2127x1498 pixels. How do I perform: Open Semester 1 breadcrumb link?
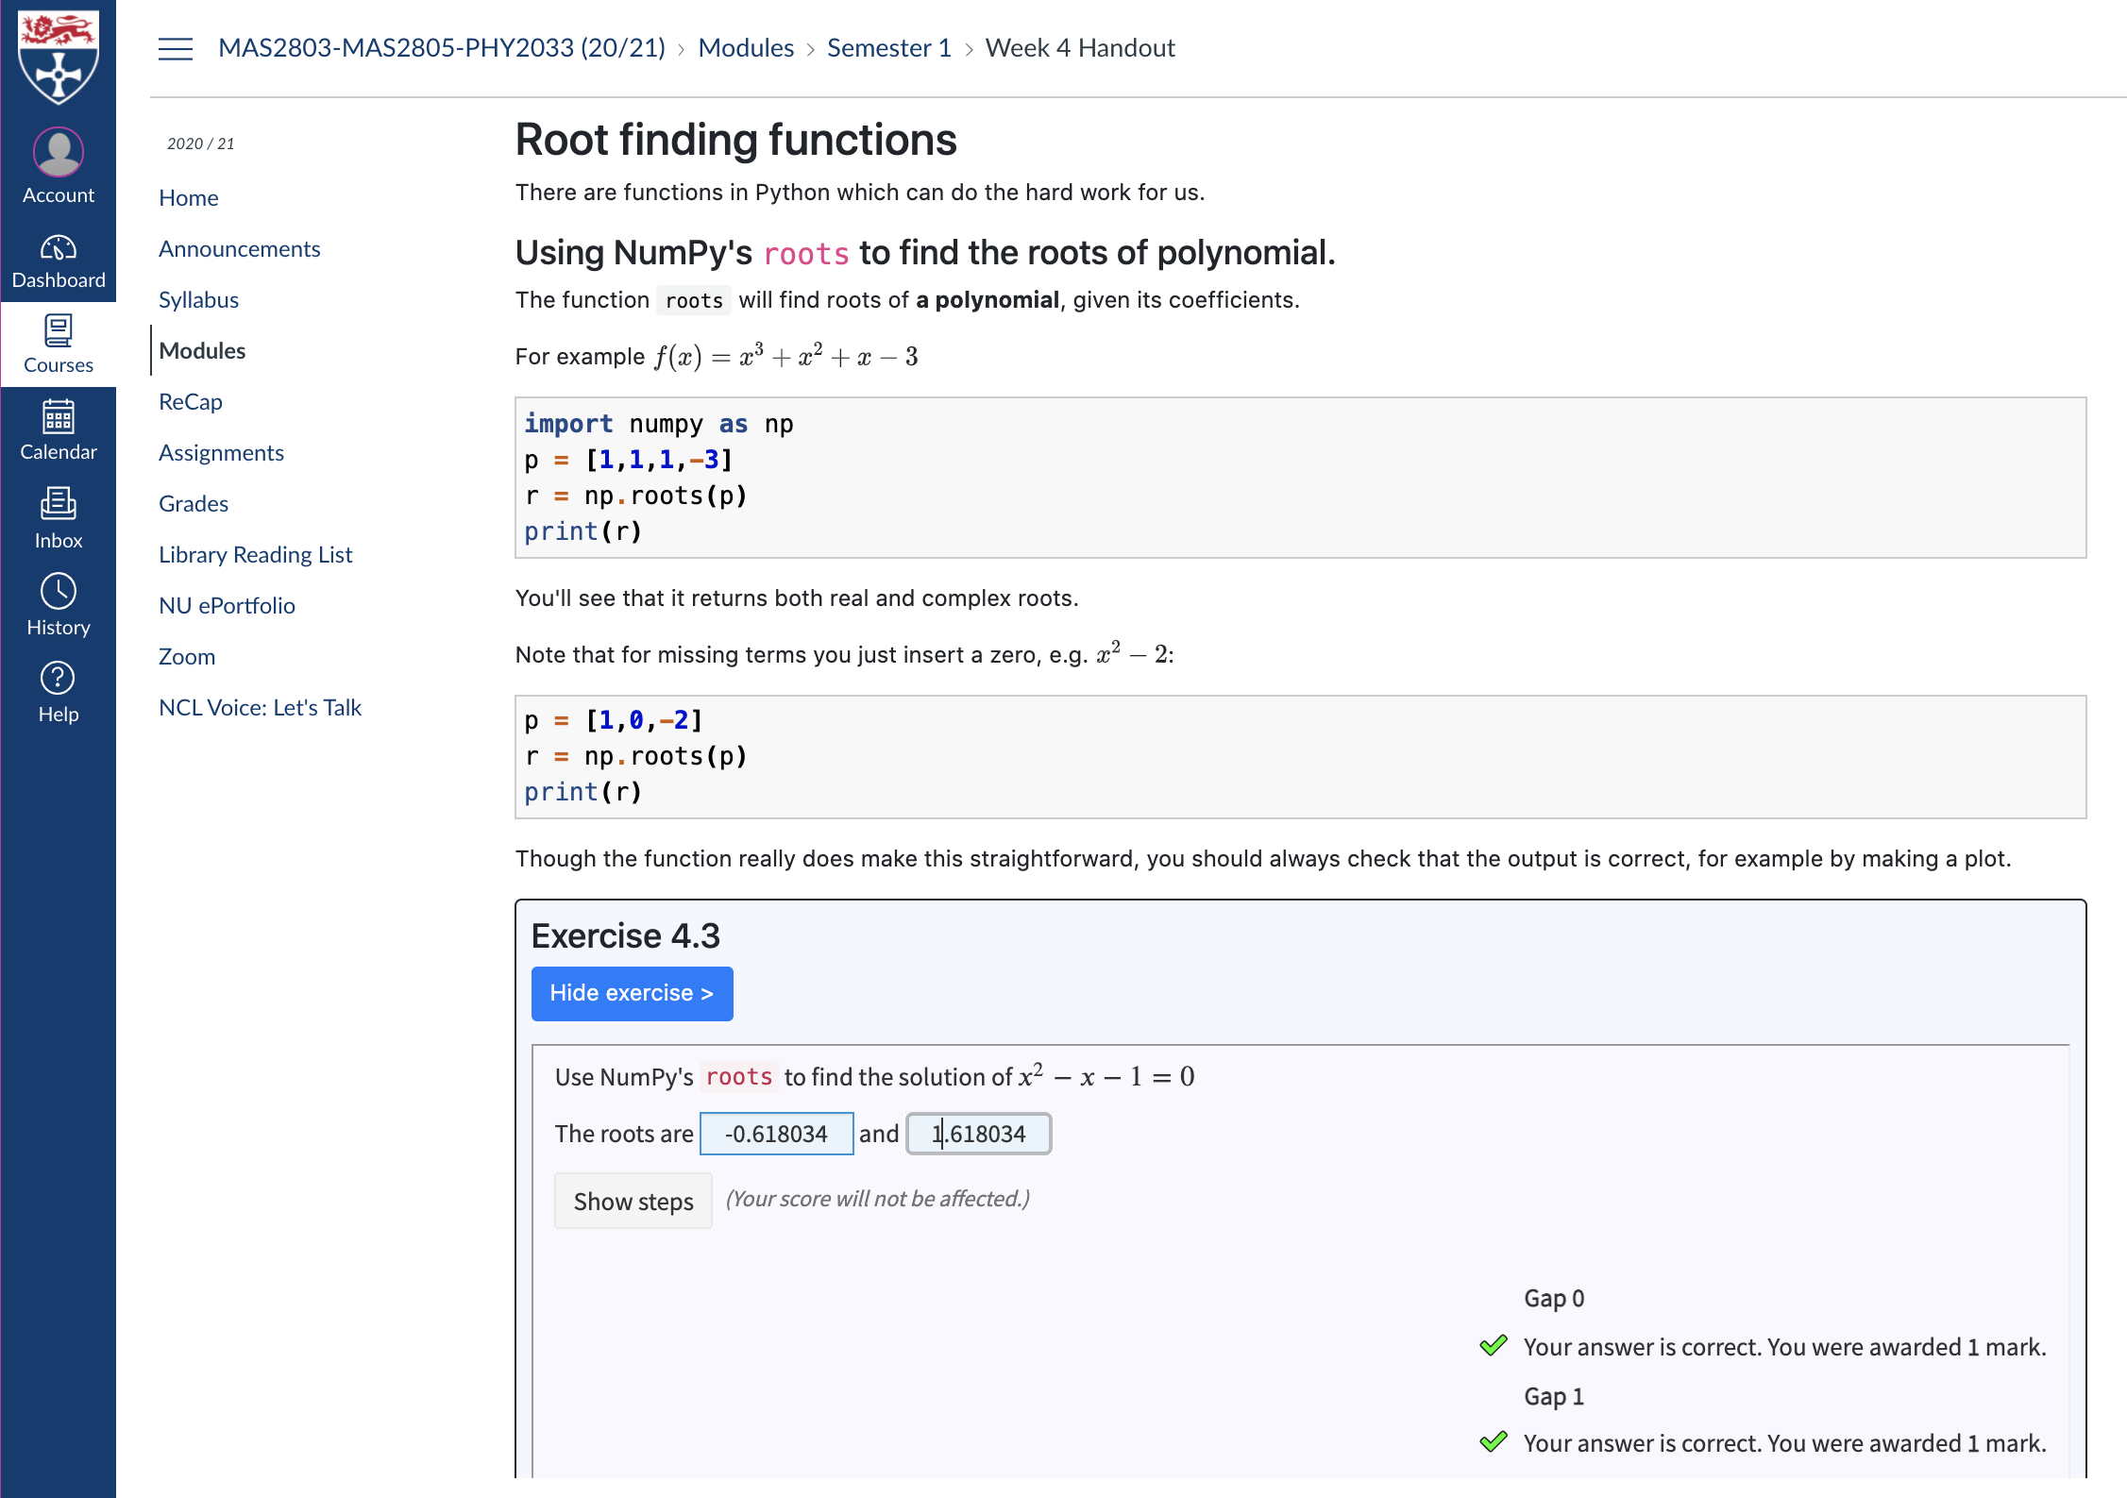click(x=888, y=48)
